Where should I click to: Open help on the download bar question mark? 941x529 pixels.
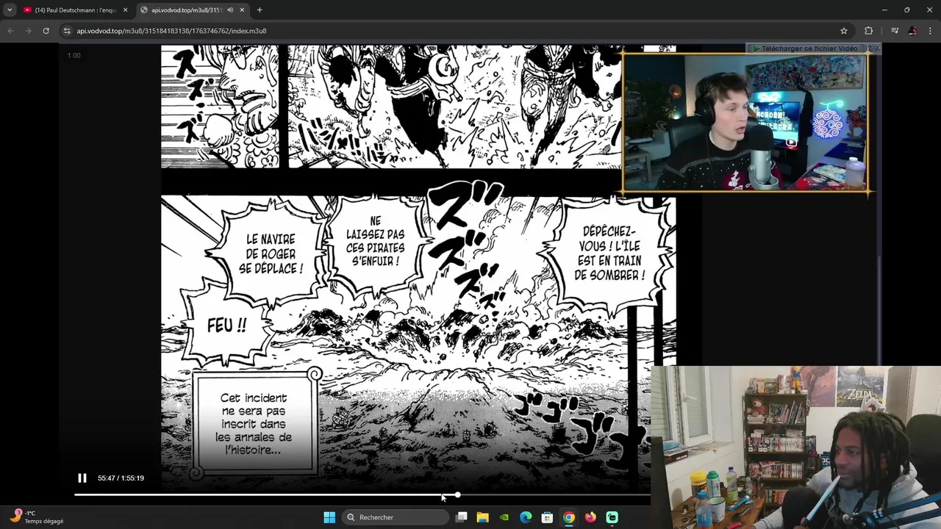pyautogui.click(x=868, y=48)
